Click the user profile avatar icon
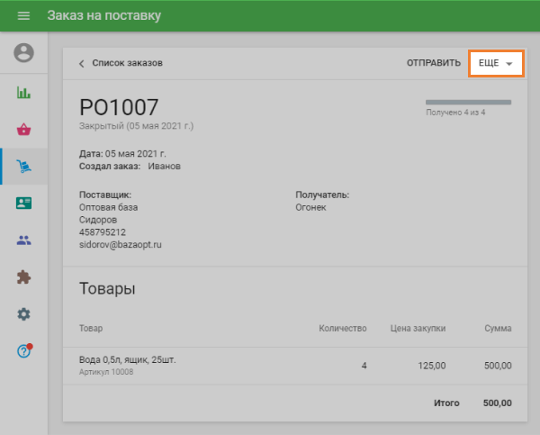540x435 pixels. pyautogui.click(x=23, y=53)
